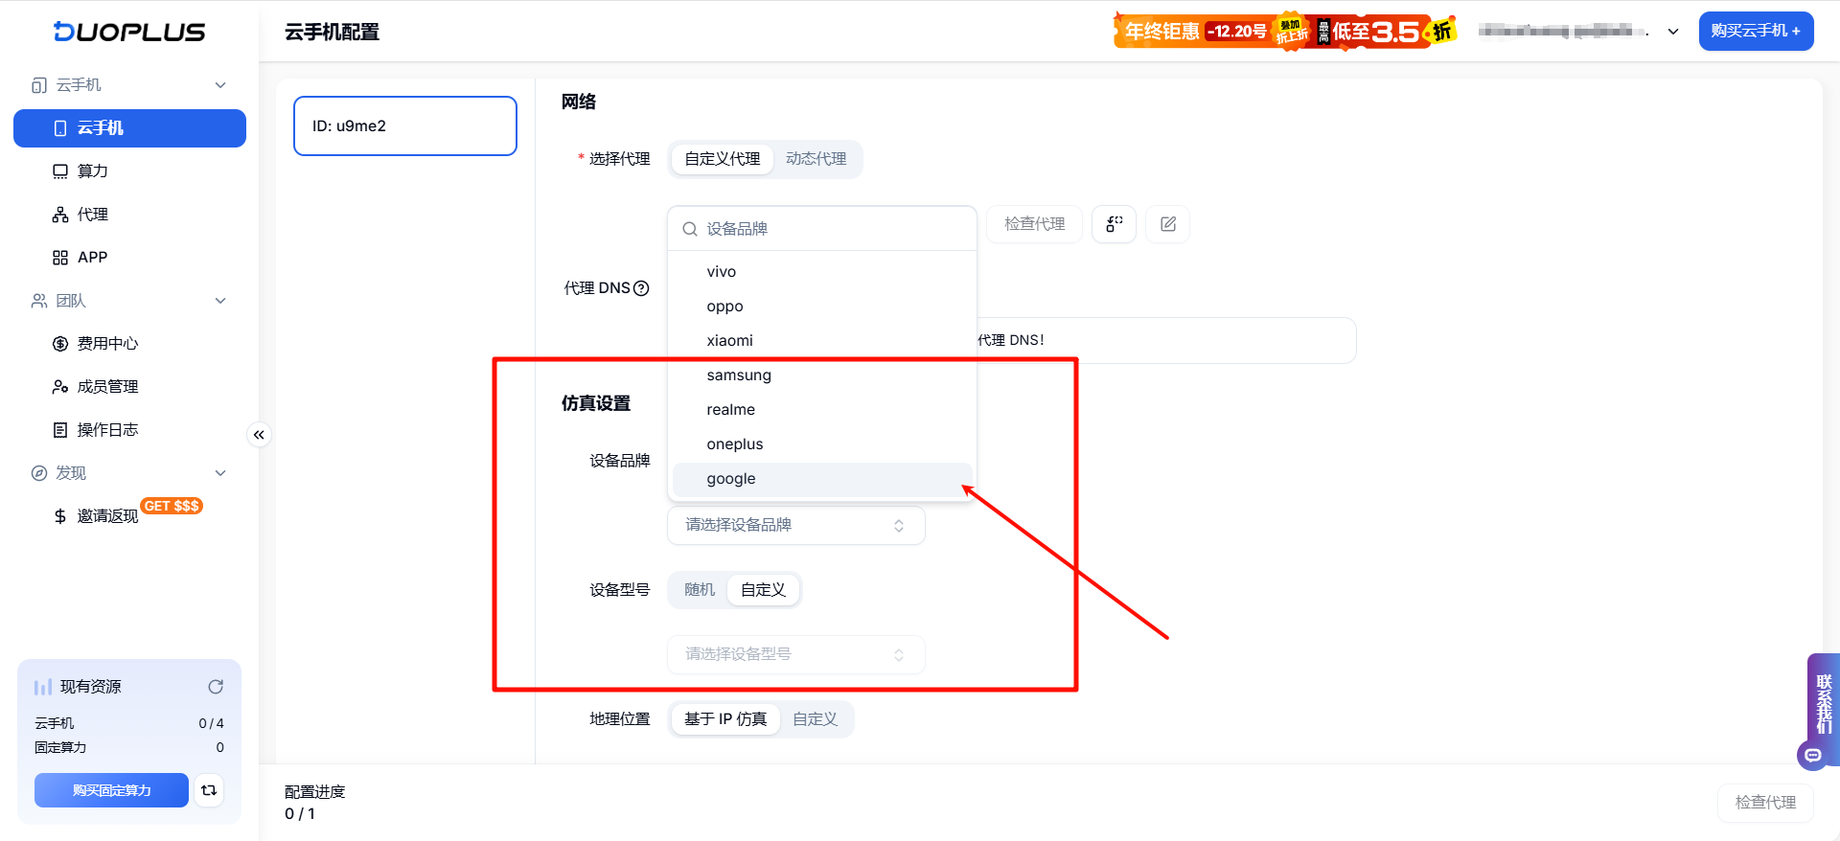Open the 联系我们 side tab
The width and height of the screenshot is (1840, 841).
[1824, 704]
